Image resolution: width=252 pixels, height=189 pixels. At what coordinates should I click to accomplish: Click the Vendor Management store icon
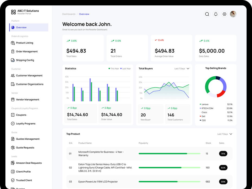[x=13, y=100]
